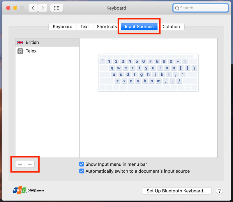Open the Shortcuts tab

pyautogui.click(x=107, y=26)
